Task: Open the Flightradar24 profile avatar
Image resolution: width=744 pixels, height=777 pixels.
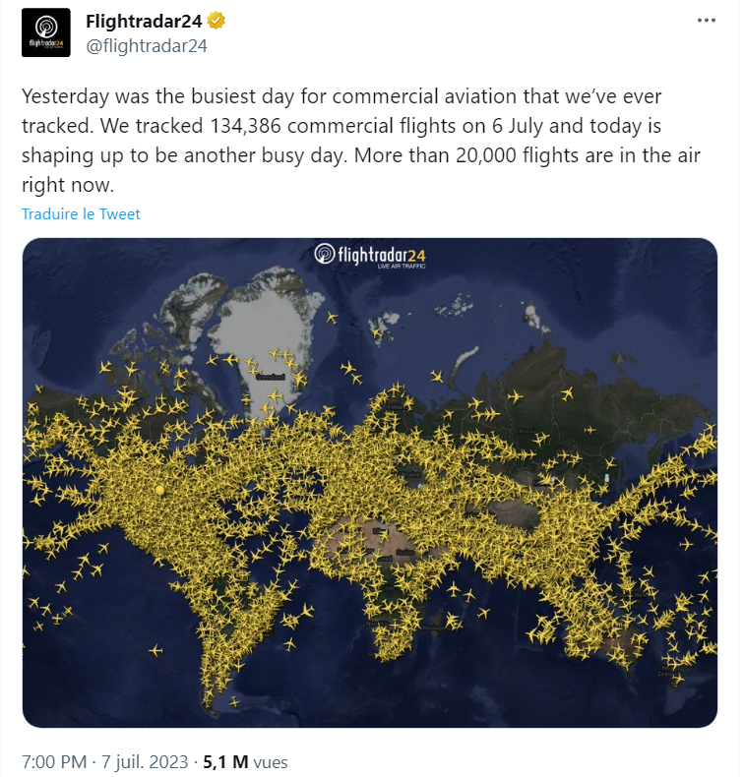Action: click(46, 32)
